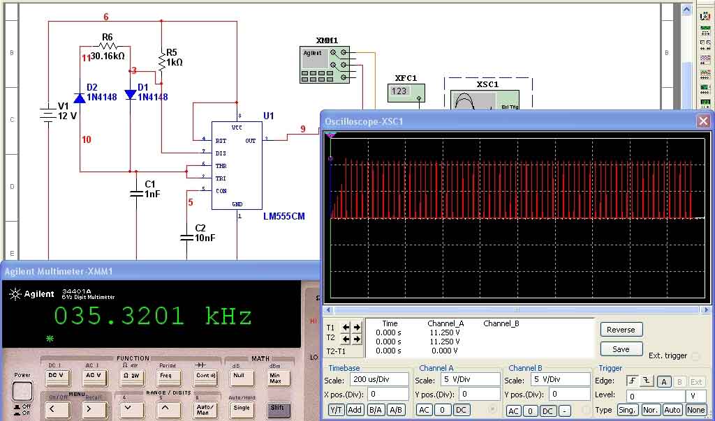Toggle Channel A AC coupling

(424, 410)
